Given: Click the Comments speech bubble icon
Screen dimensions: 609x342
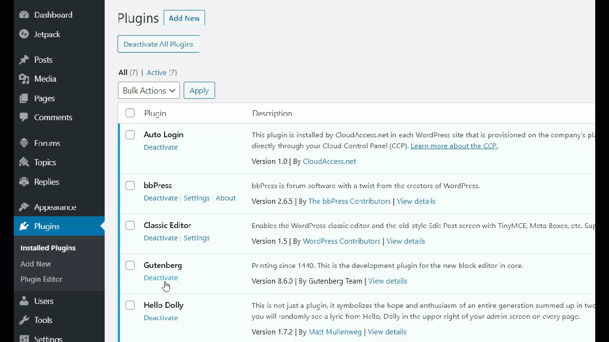Looking at the screenshot, I should [x=24, y=117].
